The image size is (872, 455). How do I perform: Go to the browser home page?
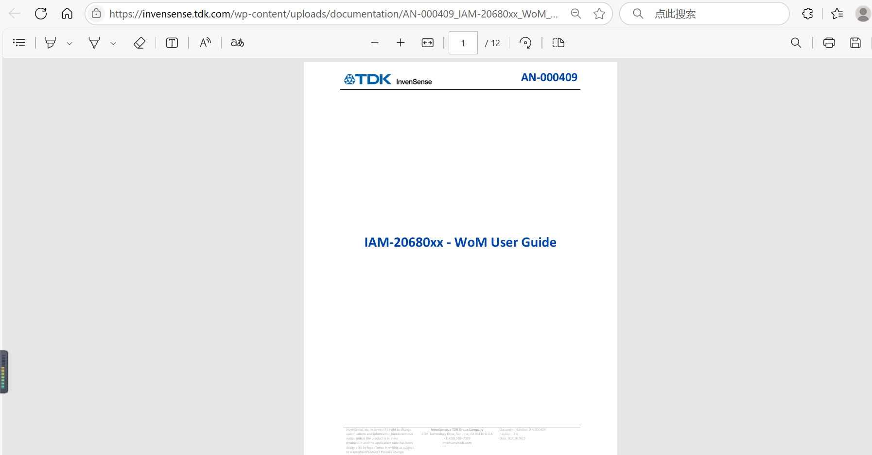click(67, 14)
